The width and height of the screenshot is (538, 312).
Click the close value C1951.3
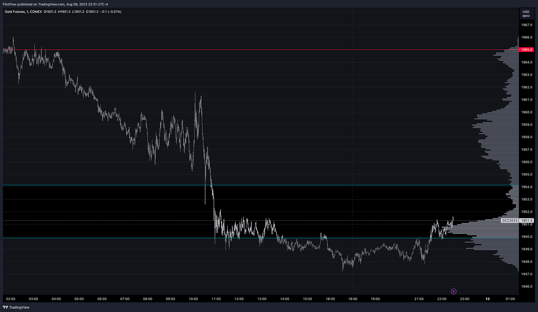click(92, 12)
